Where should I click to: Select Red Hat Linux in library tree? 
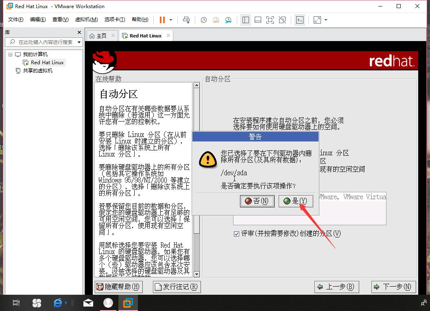(47, 63)
